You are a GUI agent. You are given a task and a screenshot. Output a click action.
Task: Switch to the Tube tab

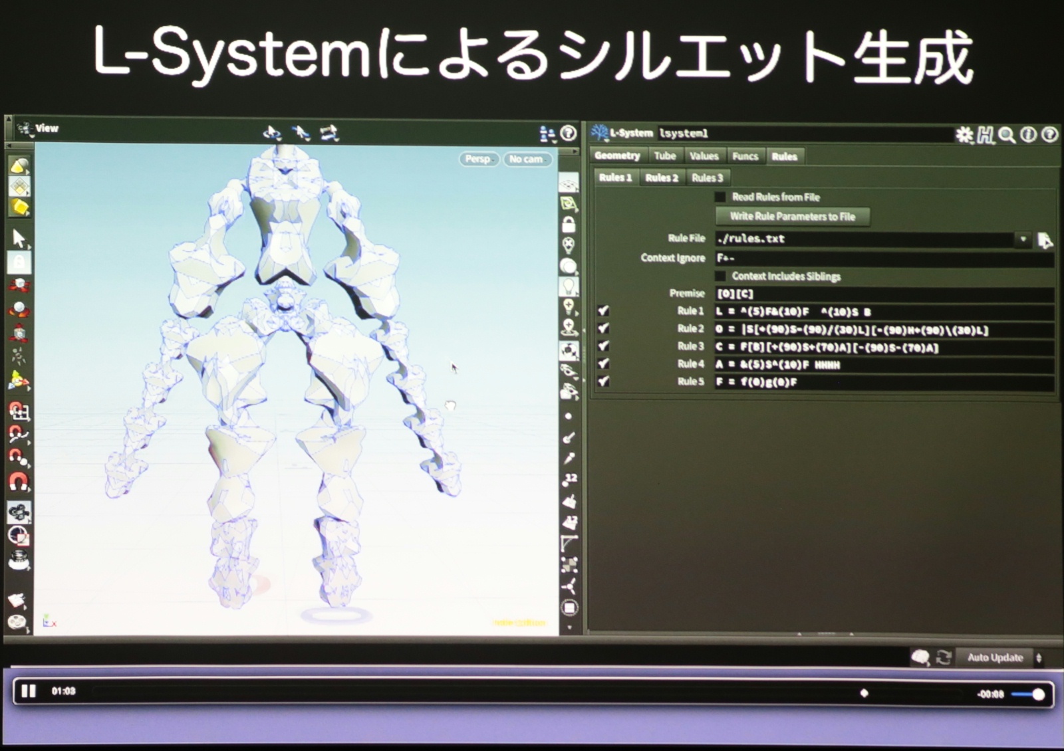pos(665,156)
